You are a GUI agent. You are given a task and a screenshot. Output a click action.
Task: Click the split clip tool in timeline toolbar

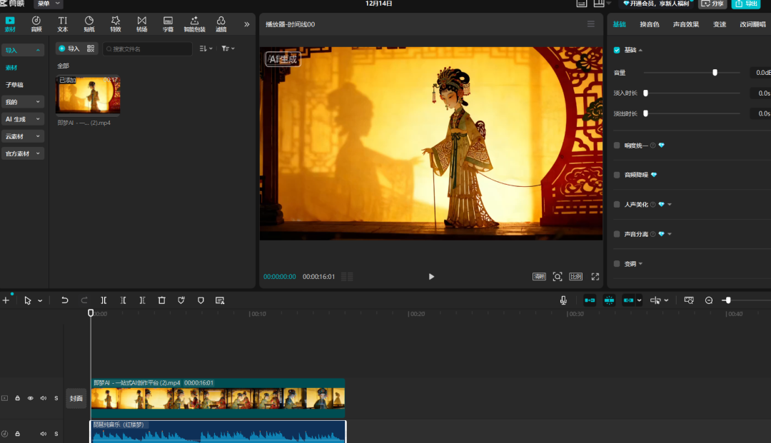[x=104, y=300]
